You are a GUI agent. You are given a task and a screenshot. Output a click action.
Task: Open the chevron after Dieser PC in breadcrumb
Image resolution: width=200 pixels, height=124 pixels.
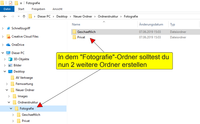[x=53, y=16]
